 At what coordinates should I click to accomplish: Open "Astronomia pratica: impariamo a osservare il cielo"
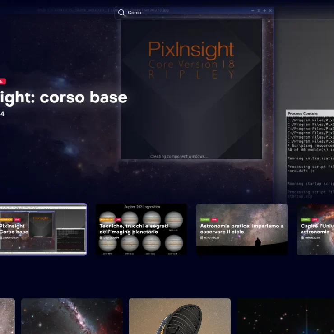tap(242, 229)
